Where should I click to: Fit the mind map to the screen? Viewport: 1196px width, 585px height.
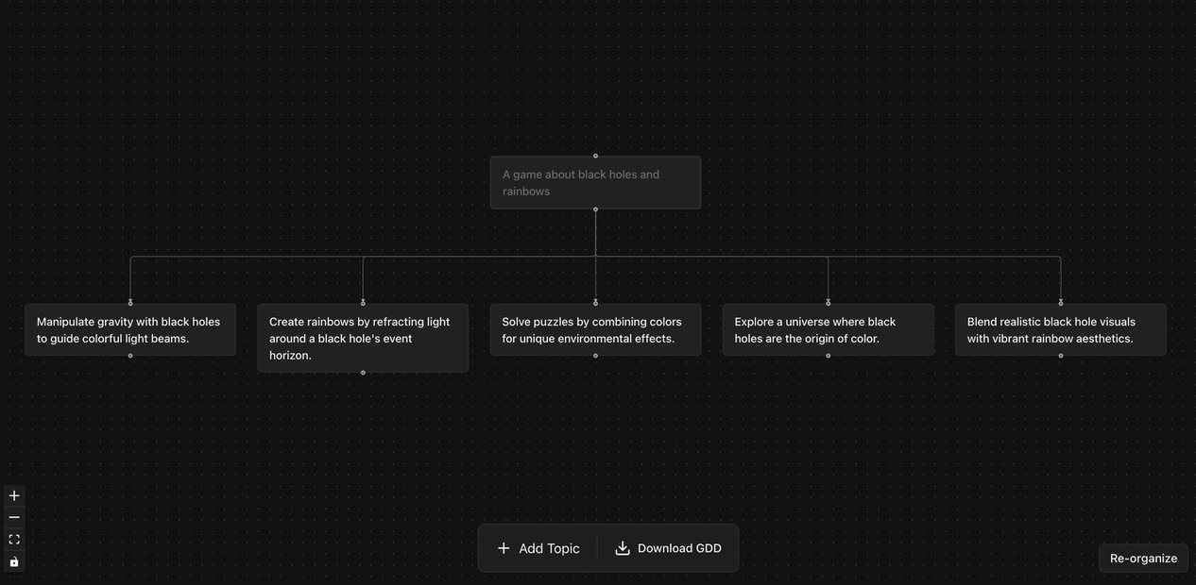[13, 538]
